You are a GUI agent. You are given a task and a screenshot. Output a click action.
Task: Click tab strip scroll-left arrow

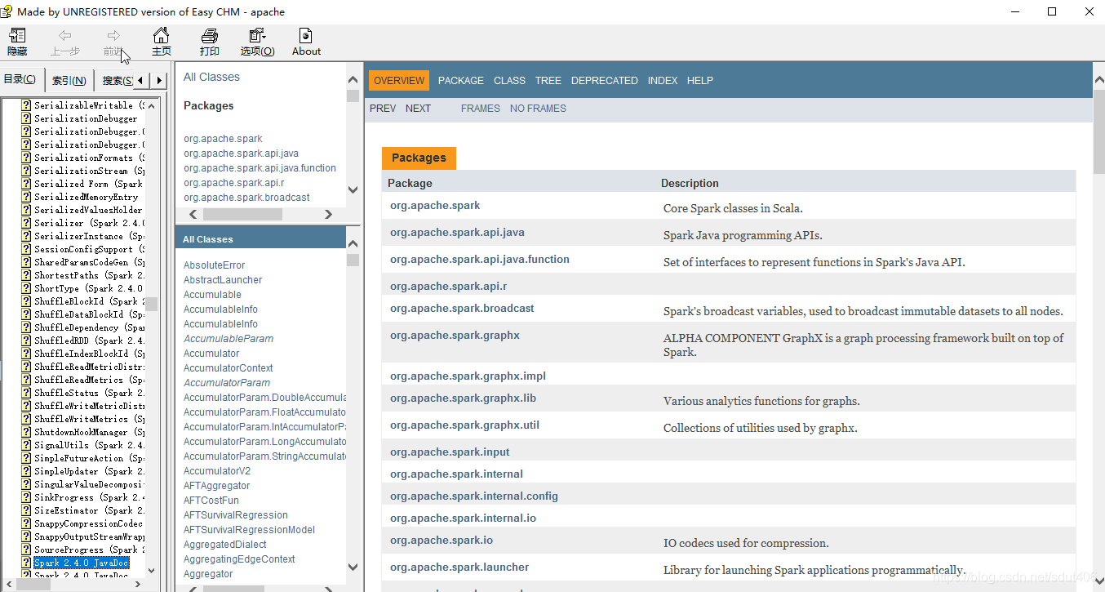[141, 80]
